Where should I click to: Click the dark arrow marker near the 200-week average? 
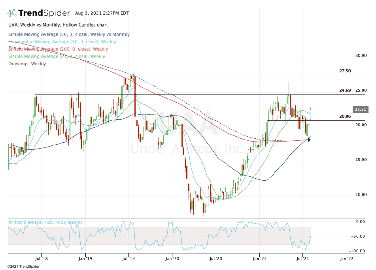pyautogui.click(x=309, y=140)
